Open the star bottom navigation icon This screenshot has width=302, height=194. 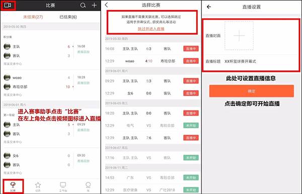(x=38, y=186)
